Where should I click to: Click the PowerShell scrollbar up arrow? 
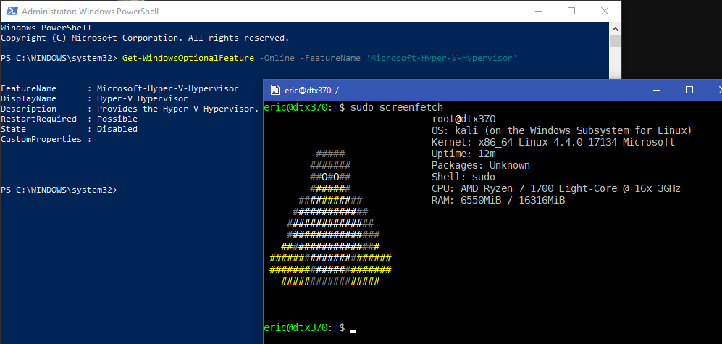point(615,28)
